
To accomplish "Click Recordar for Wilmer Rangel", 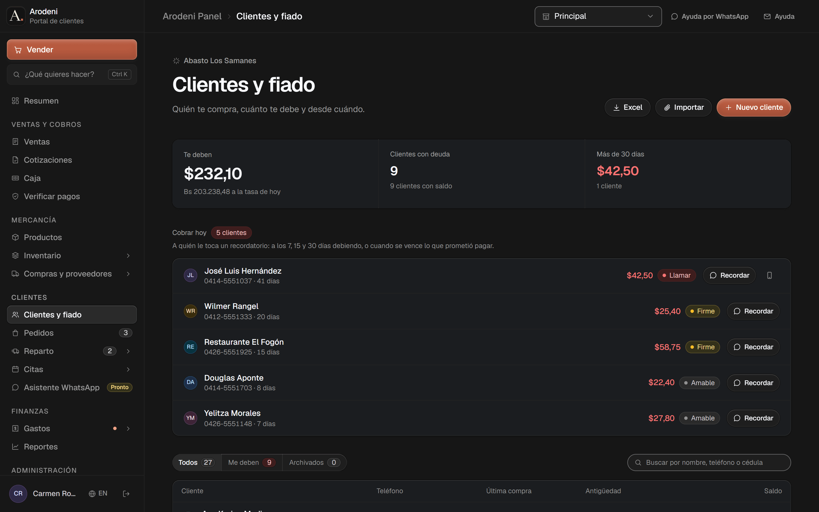I will click(753, 311).
